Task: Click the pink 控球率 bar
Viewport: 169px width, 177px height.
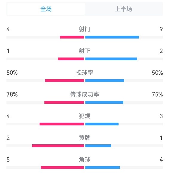Action: tap(64, 81)
